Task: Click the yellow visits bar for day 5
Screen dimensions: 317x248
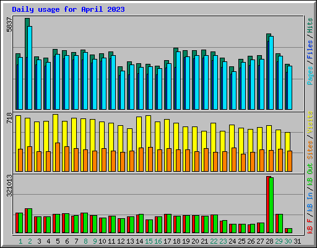Action: point(55,128)
